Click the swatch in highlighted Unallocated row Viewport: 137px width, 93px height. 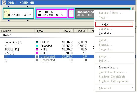click(37, 57)
